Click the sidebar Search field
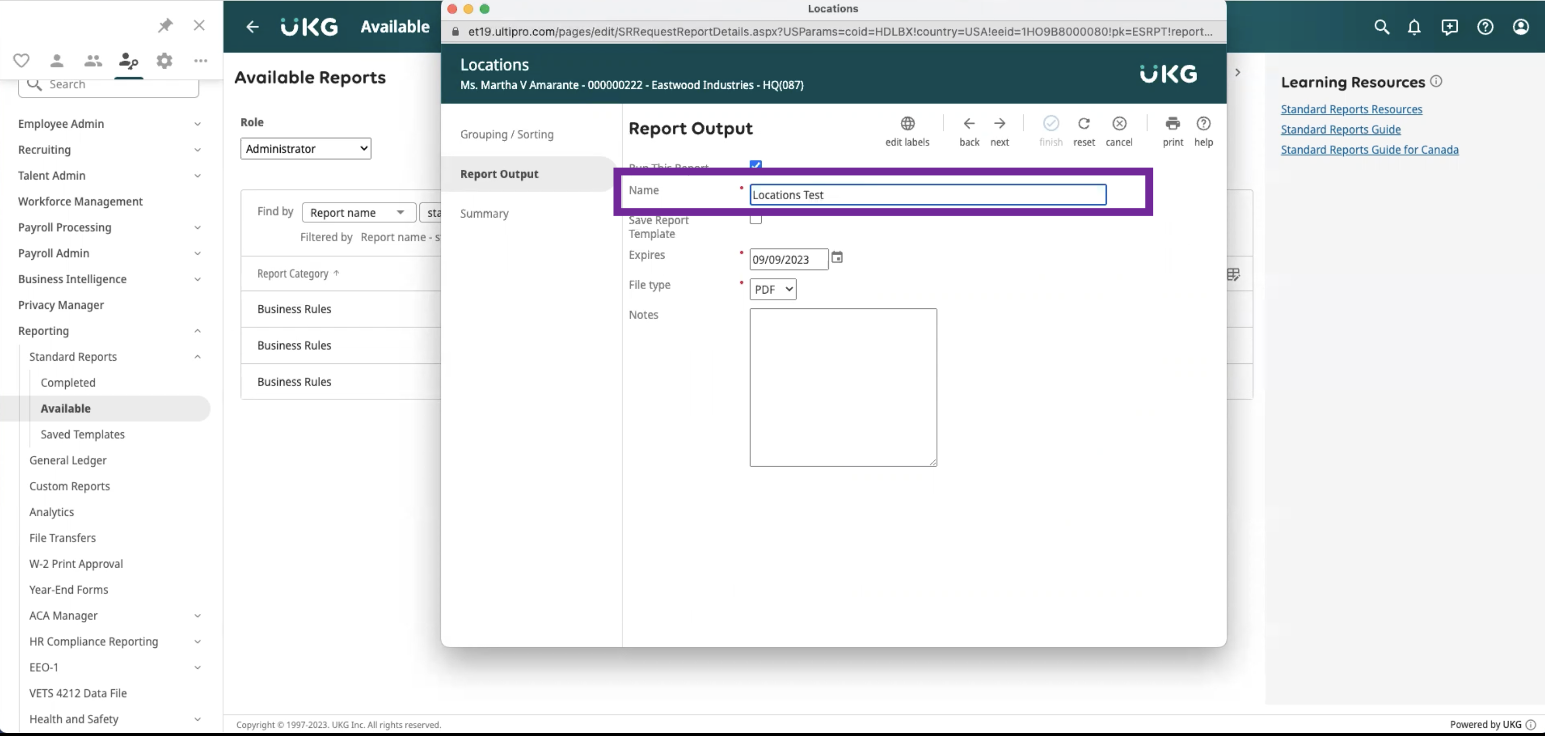Image resolution: width=1545 pixels, height=736 pixels. tap(108, 85)
